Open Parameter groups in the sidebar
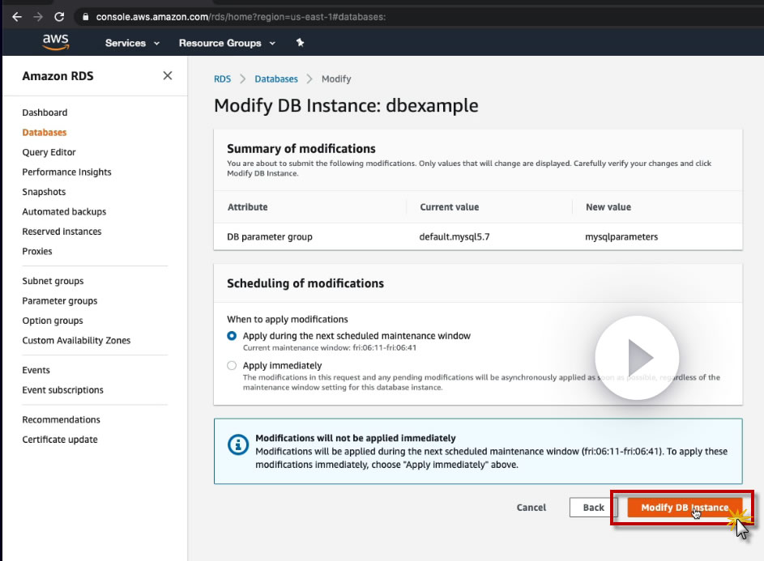The image size is (764, 561). [60, 301]
